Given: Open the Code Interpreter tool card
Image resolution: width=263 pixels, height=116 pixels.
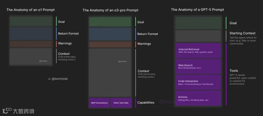Looking at the screenshot, I should [198, 82].
